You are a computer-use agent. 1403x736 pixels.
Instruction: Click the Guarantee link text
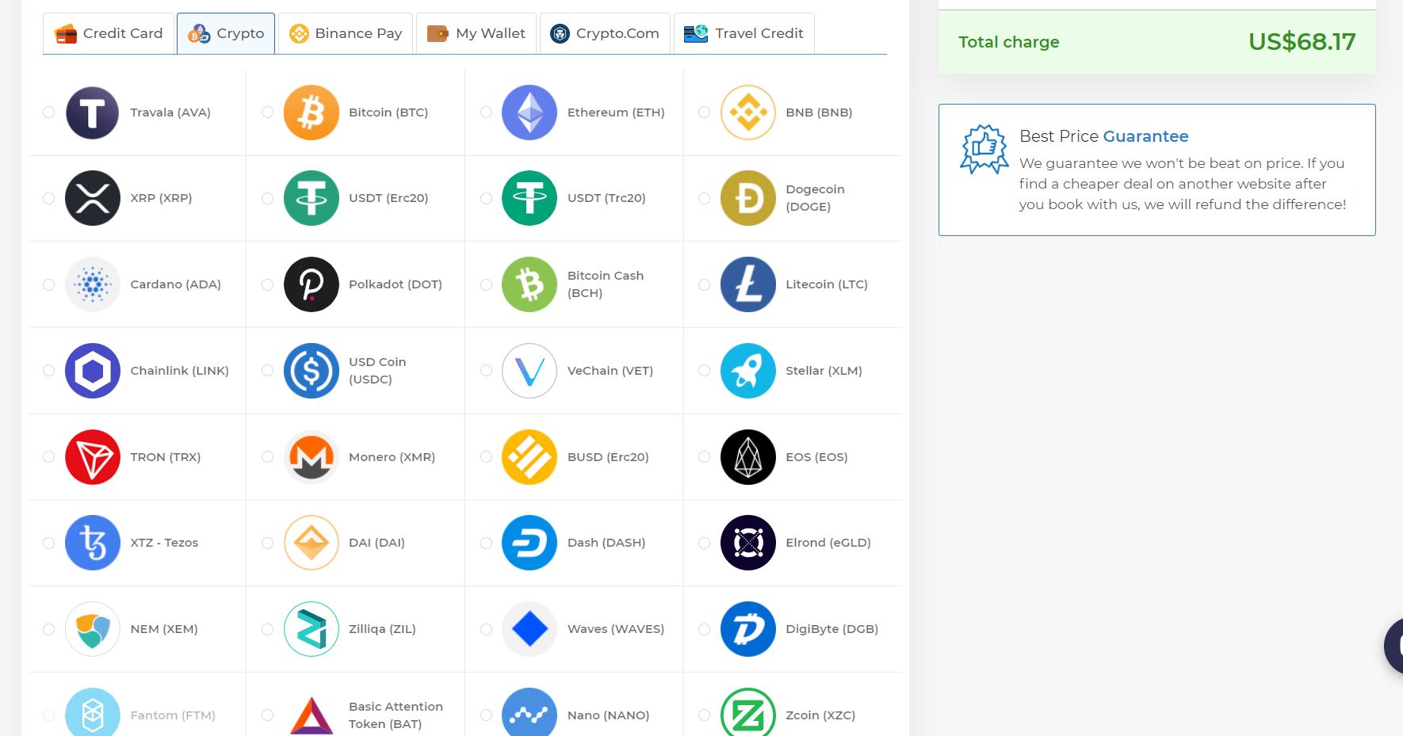pyautogui.click(x=1145, y=136)
